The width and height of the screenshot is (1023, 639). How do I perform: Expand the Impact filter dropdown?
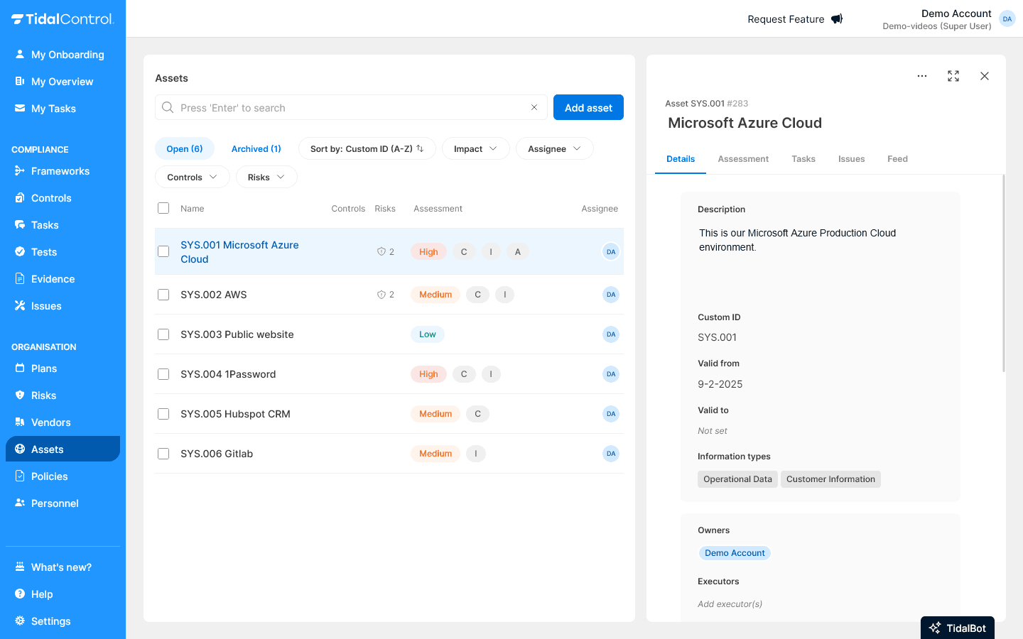coord(475,149)
